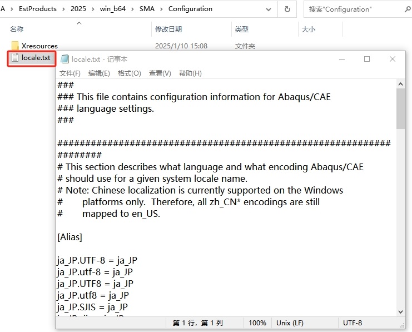Sort files by 修改日期 column header
The width and height of the screenshot is (412, 332).
coord(168,29)
